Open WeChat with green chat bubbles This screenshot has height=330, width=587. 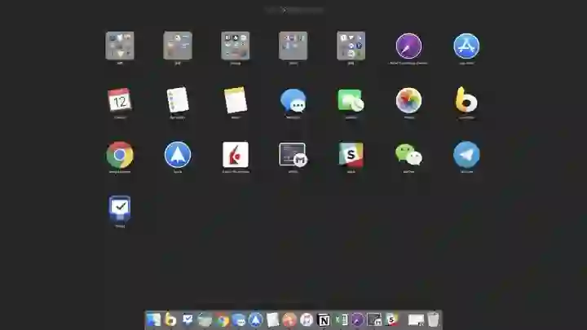click(x=408, y=155)
